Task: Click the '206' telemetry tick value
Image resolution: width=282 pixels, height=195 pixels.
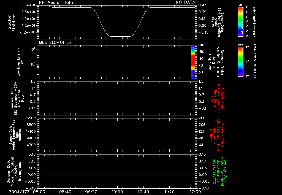Action: (202, 125)
